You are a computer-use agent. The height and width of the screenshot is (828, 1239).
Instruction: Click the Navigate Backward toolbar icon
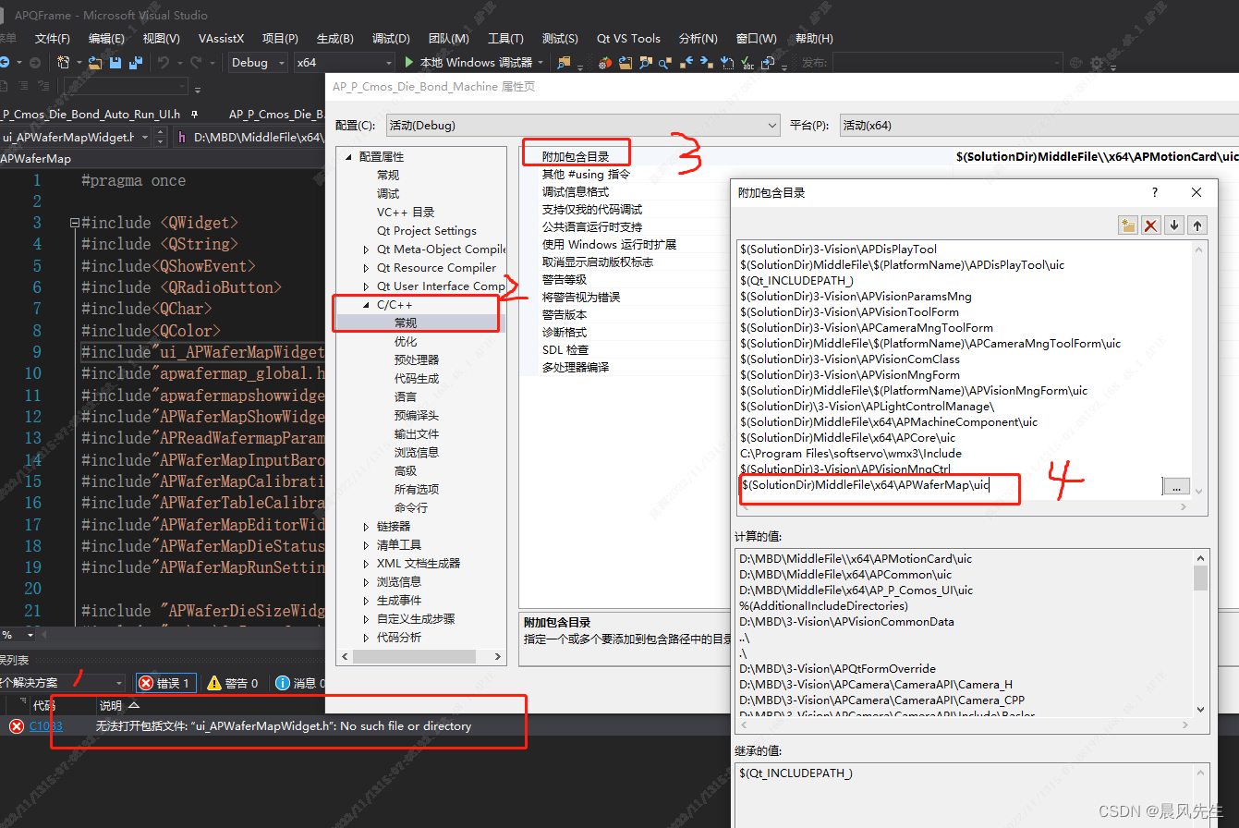pos(6,63)
